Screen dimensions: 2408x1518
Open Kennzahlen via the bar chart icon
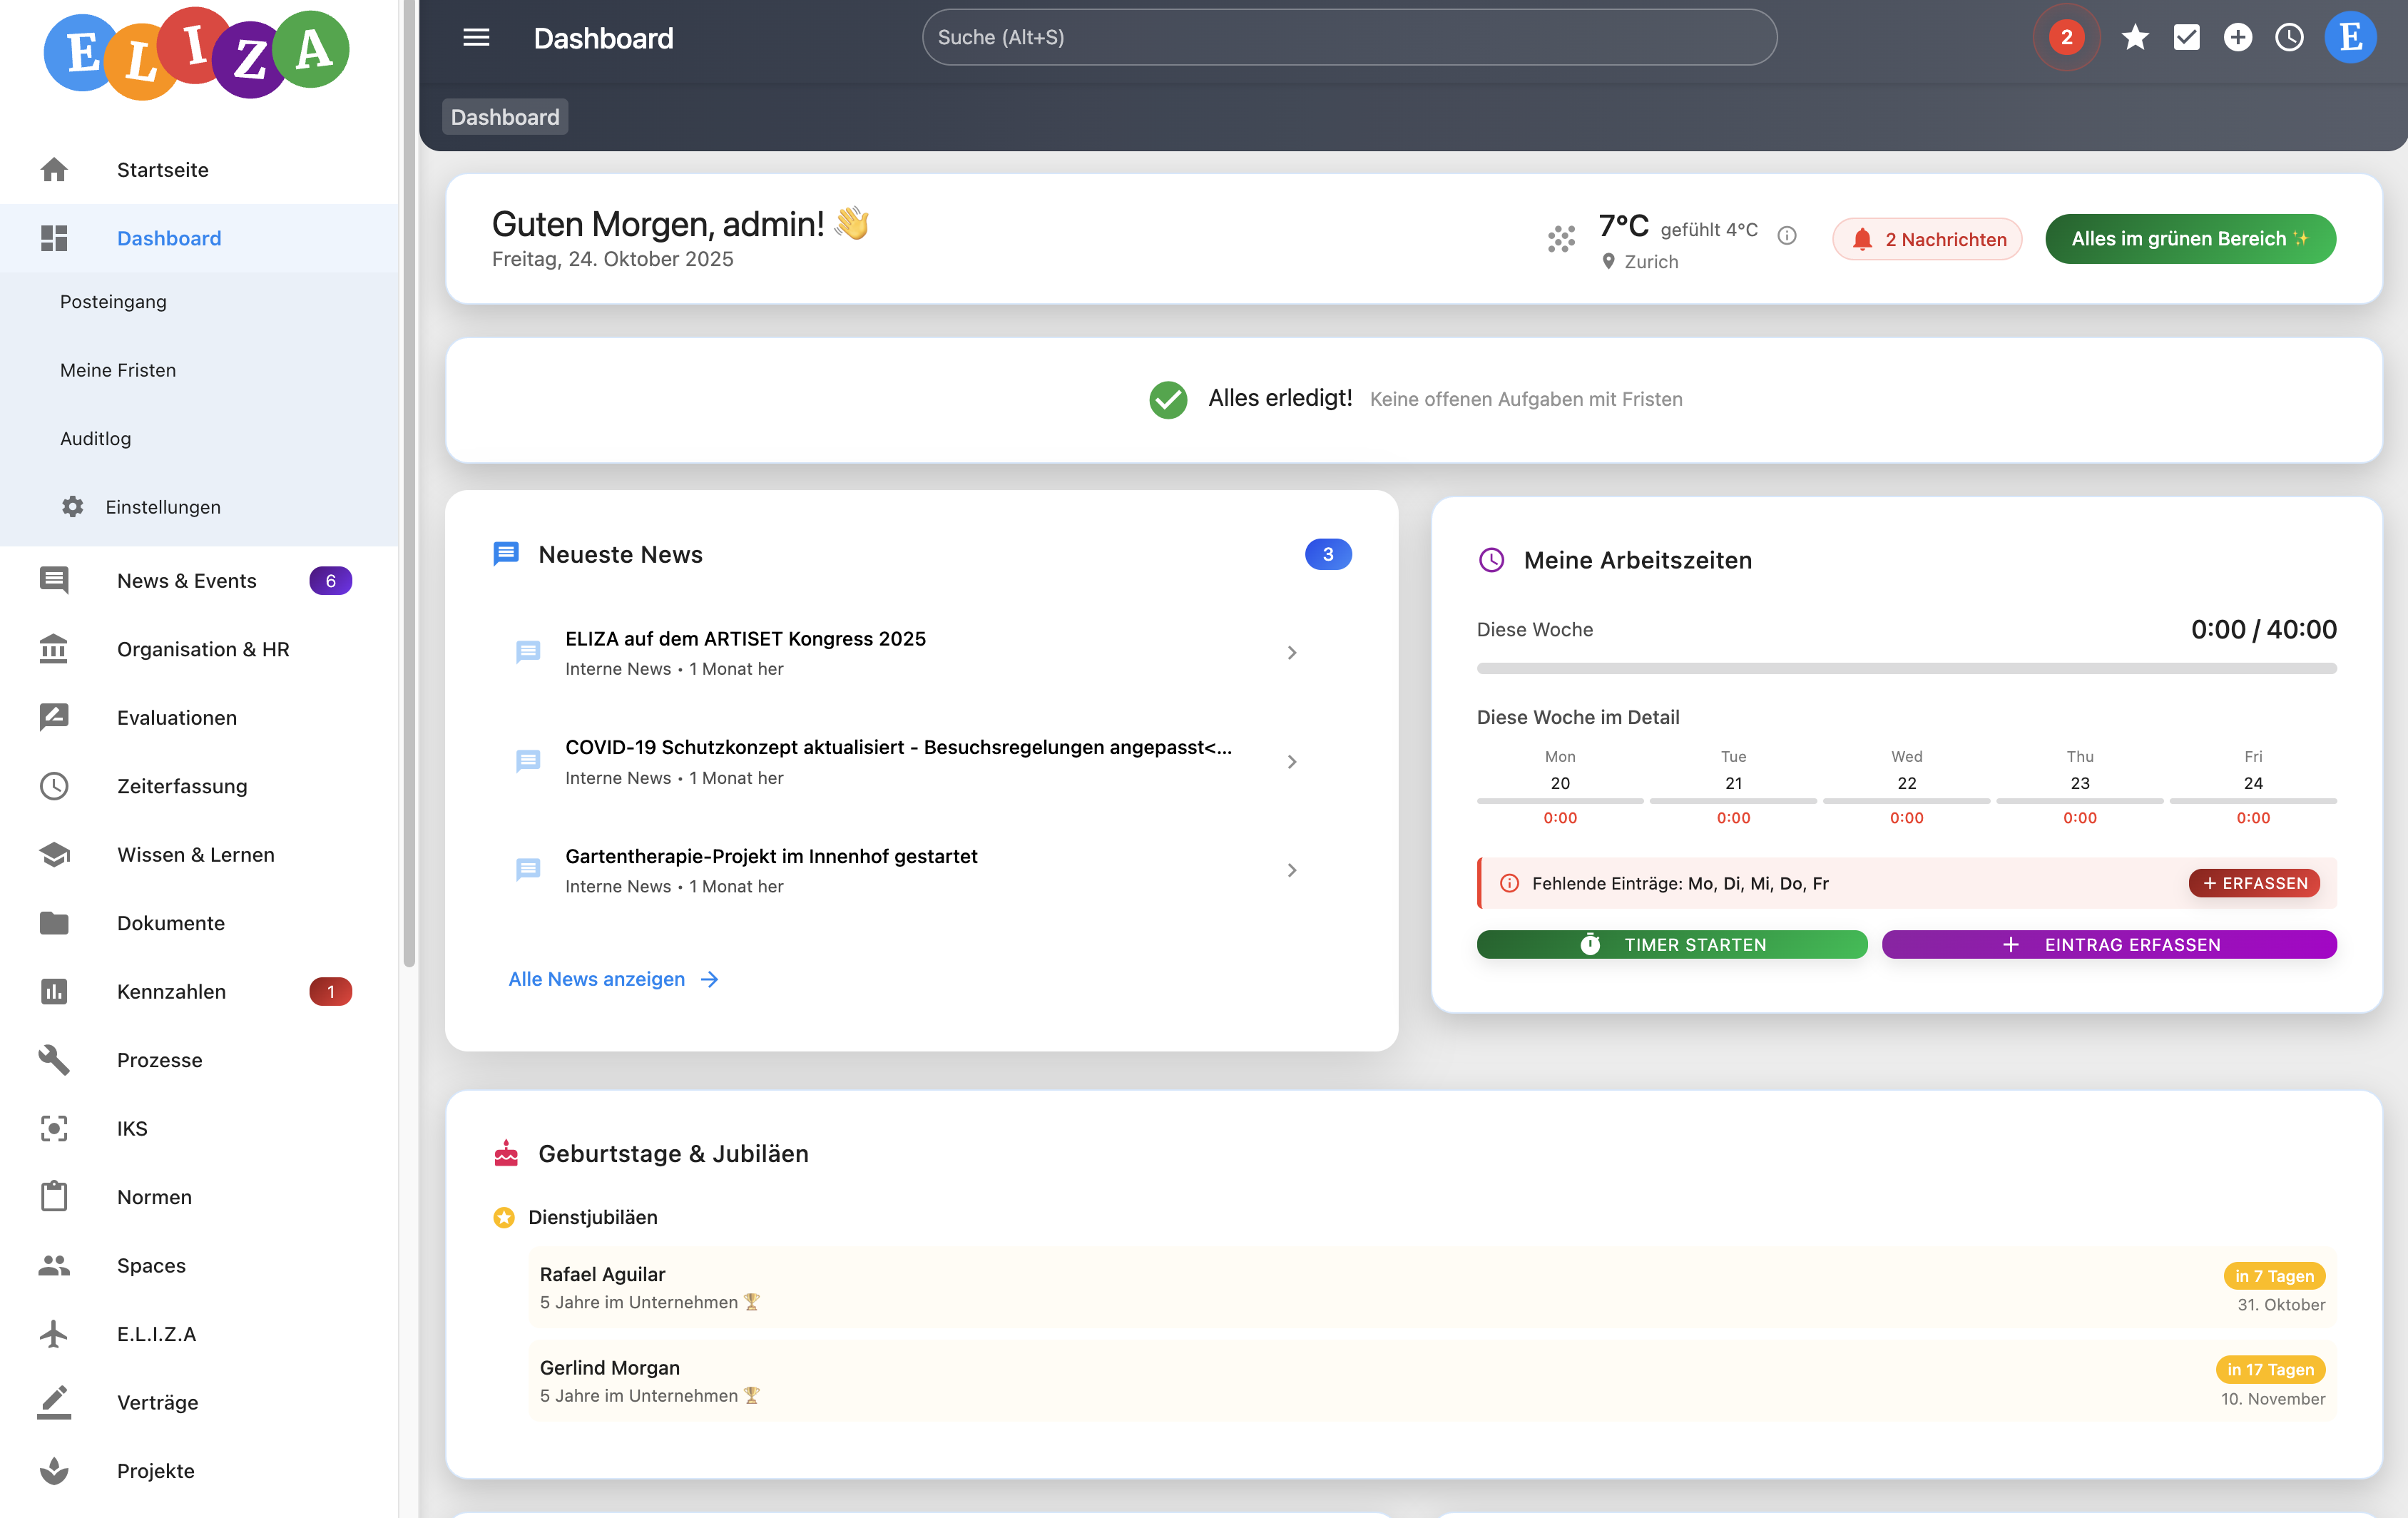53,991
